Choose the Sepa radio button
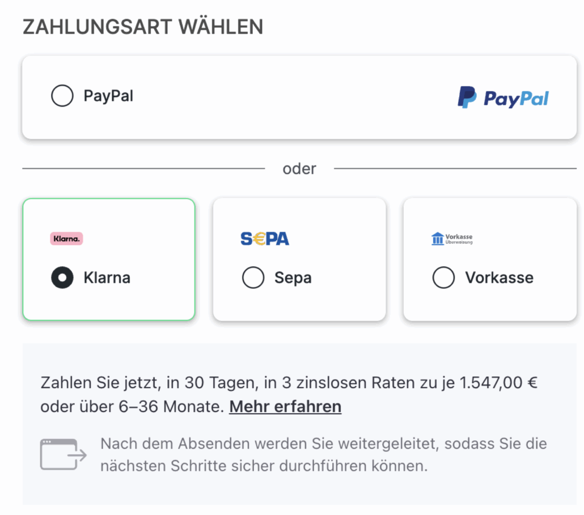Screen dimensions: 584x515 [x=253, y=278]
